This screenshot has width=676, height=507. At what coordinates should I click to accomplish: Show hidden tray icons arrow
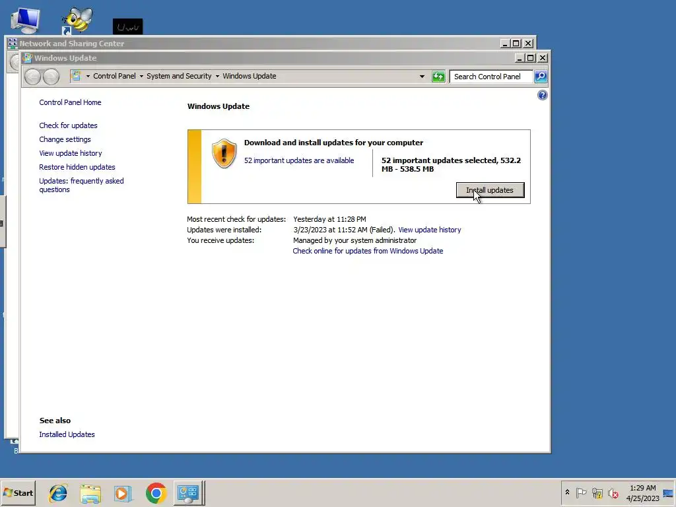tap(567, 492)
